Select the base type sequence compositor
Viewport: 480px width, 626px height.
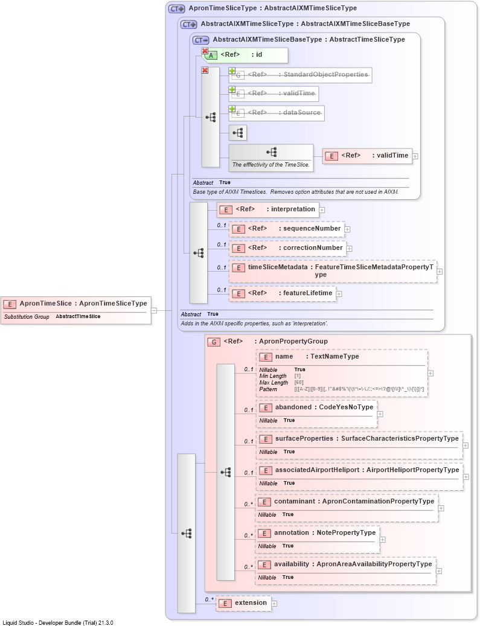[x=211, y=117]
